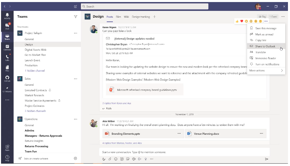290x166 pixels.
Task: Send the message with arrow icon
Action: [x=267, y=159]
